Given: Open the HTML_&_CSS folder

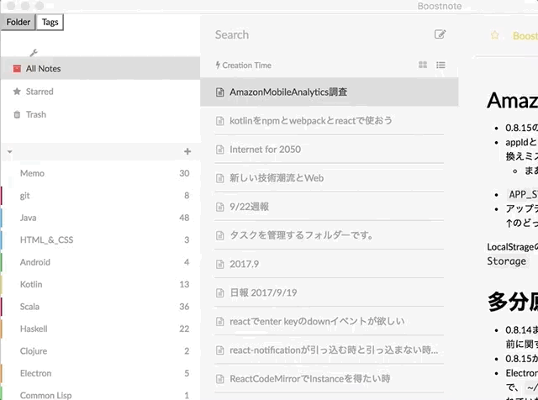Looking at the screenshot, I should [100, 239].
